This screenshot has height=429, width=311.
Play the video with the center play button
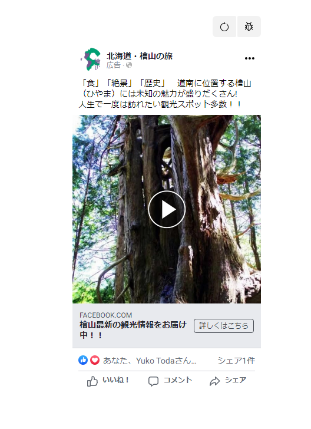tap(167, 209)
